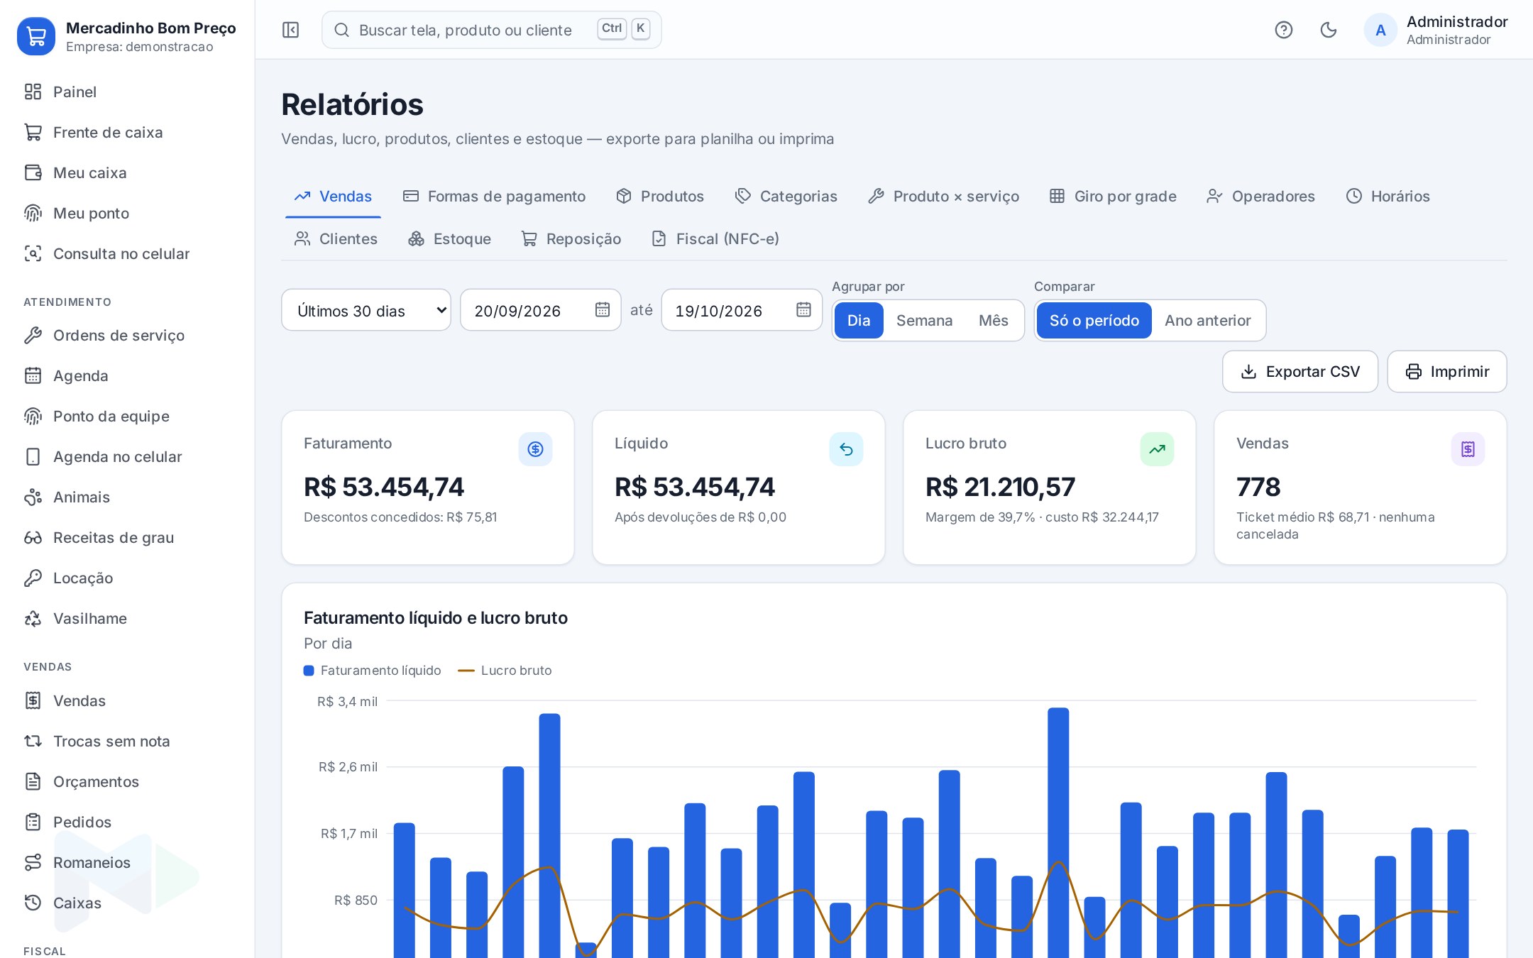Image resolution: width=1533 pixels, height=958 pixels.
Task: Click the Mercadinho shopping cart logo
Action: tap(36, 36)
